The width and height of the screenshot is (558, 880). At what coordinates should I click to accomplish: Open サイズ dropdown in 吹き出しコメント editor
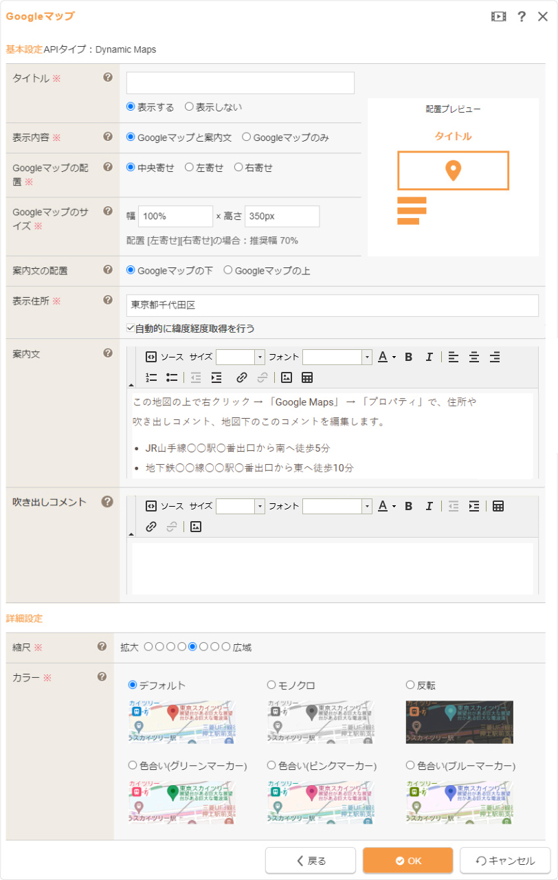point(260,506)
